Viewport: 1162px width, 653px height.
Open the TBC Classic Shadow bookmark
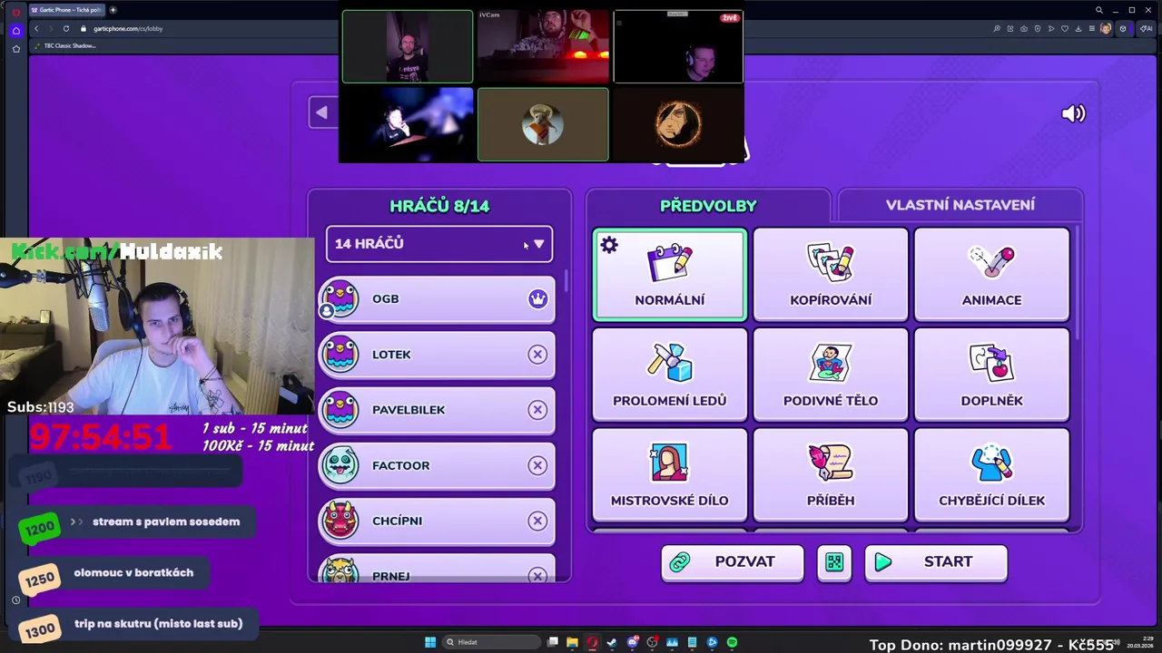[x=65, y=45]
